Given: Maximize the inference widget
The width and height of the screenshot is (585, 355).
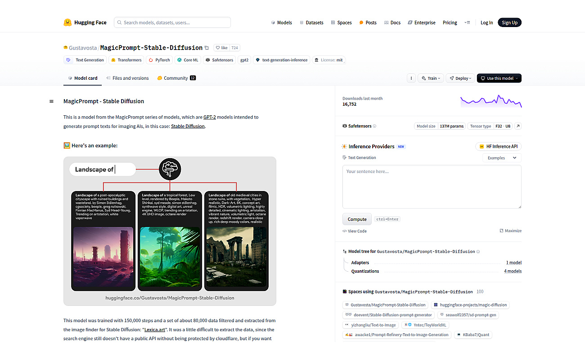Looking at the screenshot, I should click(x=510, y=231).
